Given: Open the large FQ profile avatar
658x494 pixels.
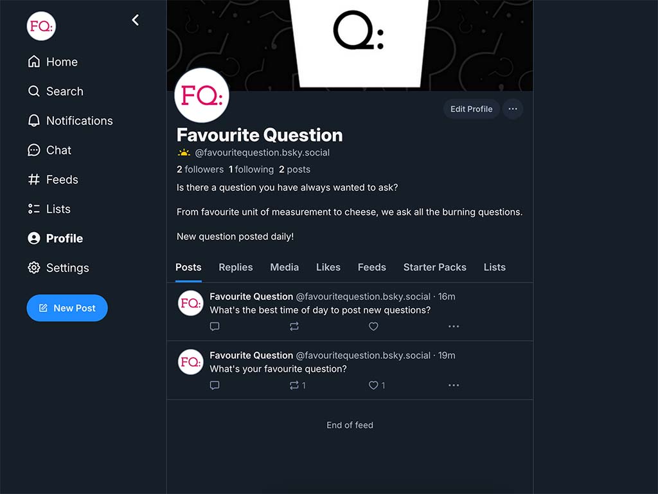Looking at the screenshot, I should (x=202, y=96).
